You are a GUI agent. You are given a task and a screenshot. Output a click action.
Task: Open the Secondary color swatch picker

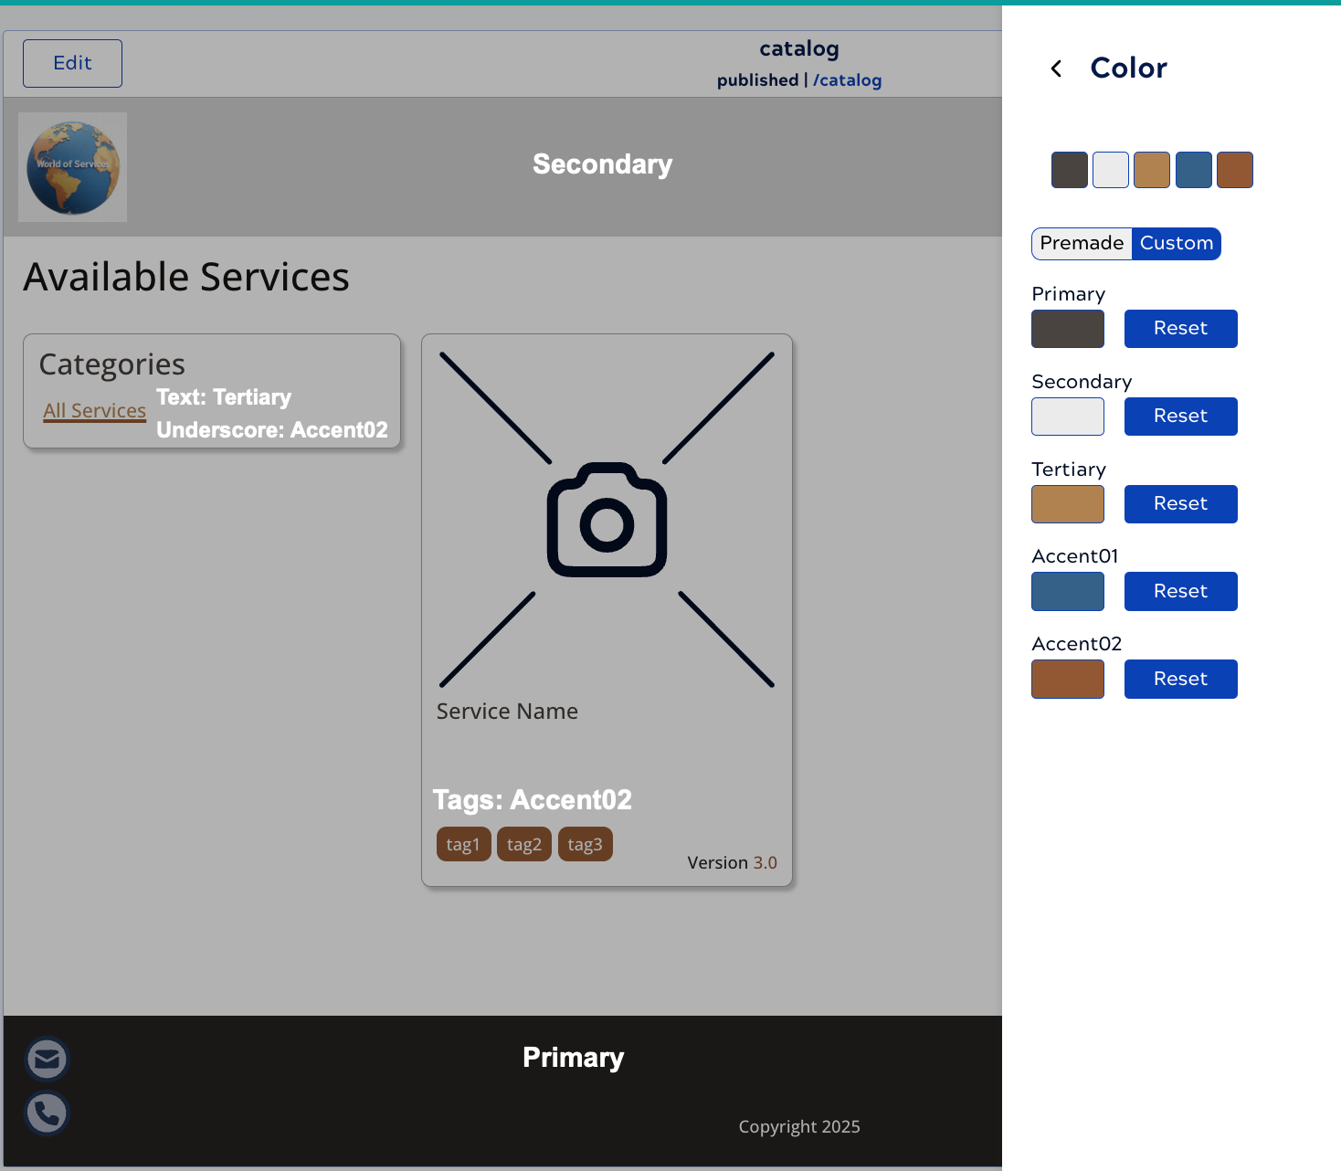point(1067,417)
